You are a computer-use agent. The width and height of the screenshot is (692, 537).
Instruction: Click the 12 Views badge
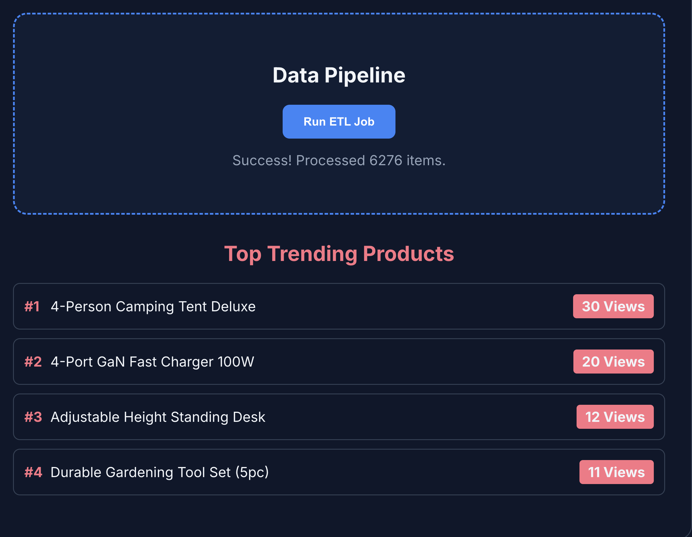(x=615, y=417)
